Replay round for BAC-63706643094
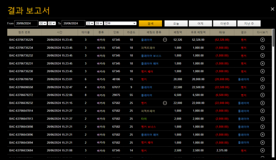276x160 pixels. 262,142
